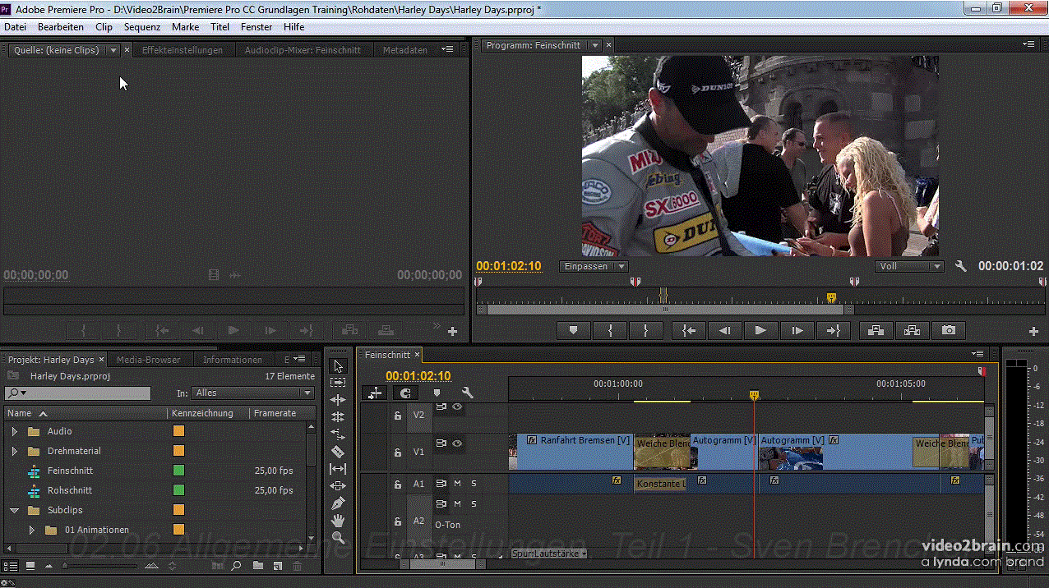Expand the 01 Animationen bin

pyautogui.click(x=32, y=530)
